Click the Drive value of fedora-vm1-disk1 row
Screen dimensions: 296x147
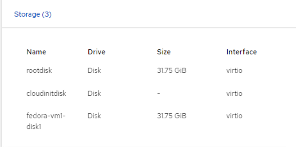pos(94,116)
